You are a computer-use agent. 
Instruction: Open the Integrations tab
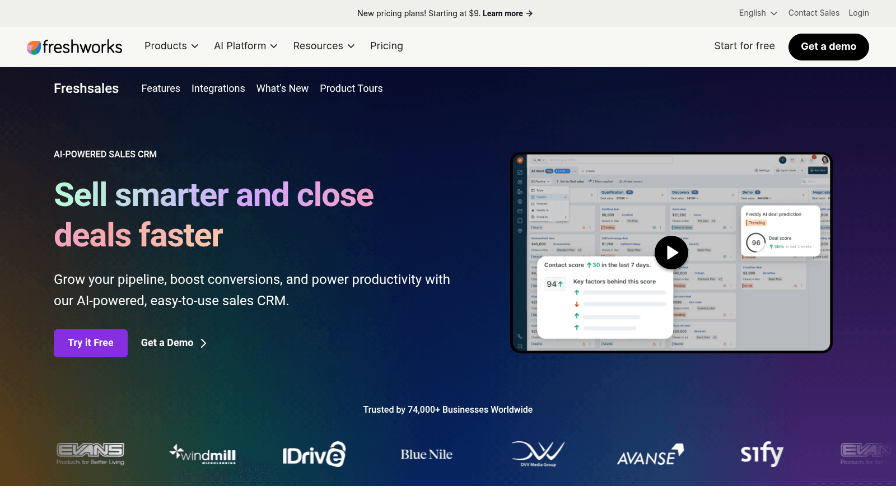tap(218, 88)
